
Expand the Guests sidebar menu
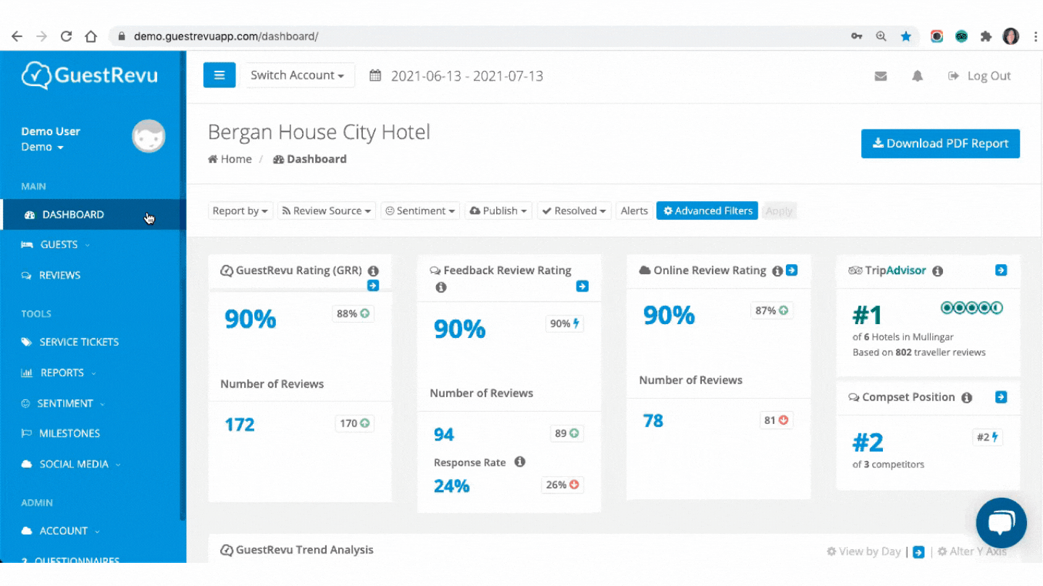click(93, 245)
